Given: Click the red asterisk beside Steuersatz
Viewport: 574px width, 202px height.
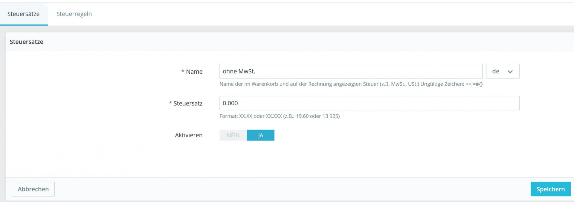Looking at the screenshot, I should click(x=170, y=103).
